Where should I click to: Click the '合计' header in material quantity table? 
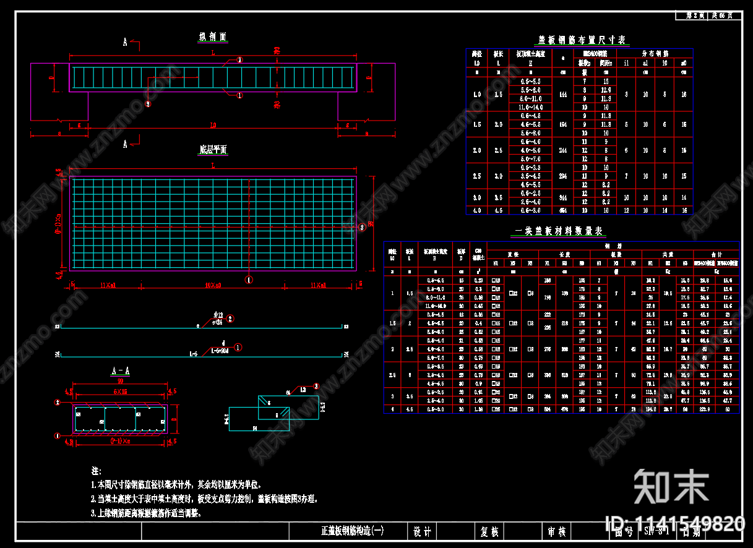(x=716, y=254)
